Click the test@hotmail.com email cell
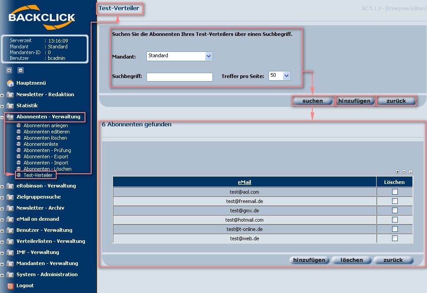 244,220
